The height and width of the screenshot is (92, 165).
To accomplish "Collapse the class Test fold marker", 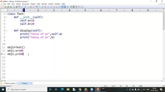I will pyautogui.click(x=6, y=14).
